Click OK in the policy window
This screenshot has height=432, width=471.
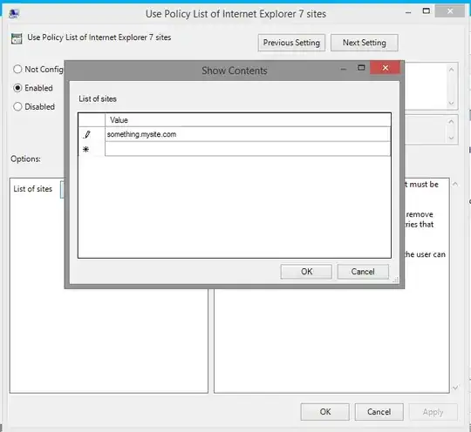pos(325,412)
